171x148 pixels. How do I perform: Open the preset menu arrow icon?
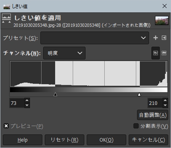(x=164, y=38)
